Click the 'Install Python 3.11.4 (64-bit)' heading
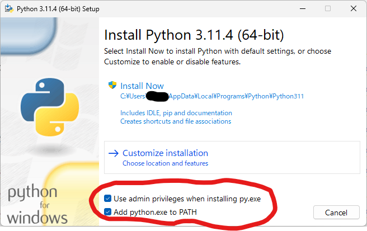This screenshot has width=367, height=231. pyautogui.click(x=194, y=35)
